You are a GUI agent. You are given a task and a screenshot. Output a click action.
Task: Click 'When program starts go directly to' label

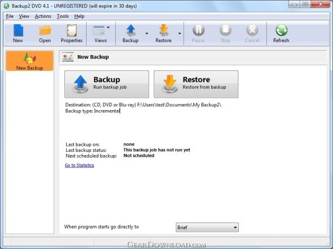(101, 227)
